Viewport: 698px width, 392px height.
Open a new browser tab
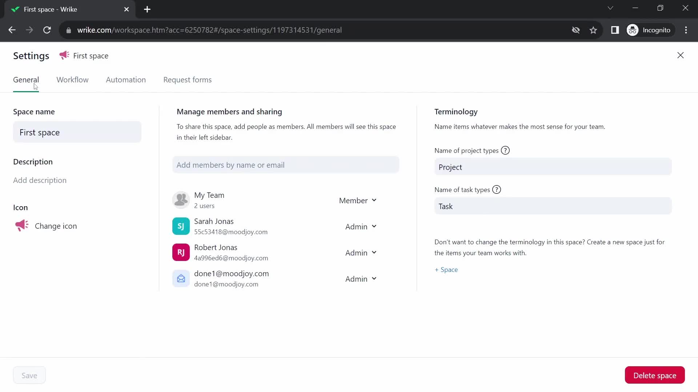click(147, 9)
